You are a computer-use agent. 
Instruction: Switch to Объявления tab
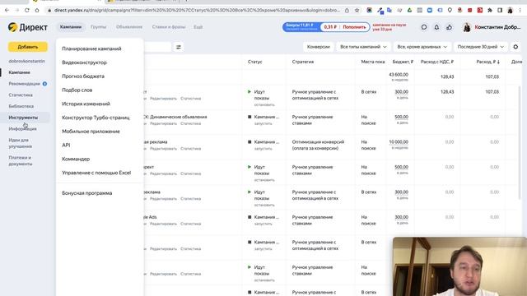129,27
